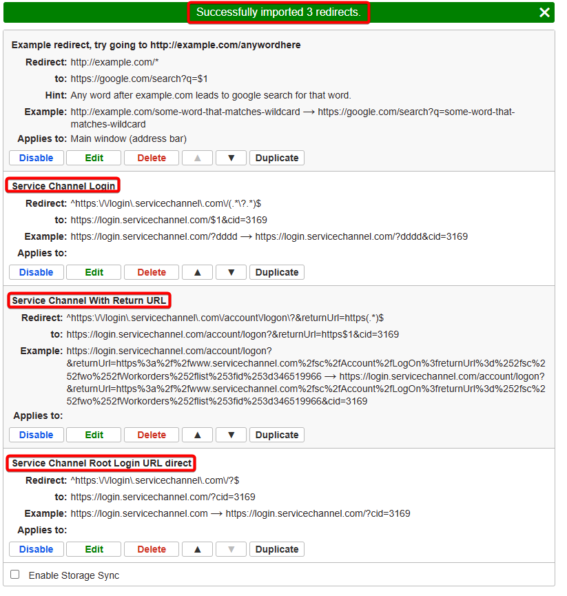Viewport: 567px width, 596px height.
Task: Enable the Storage Sync checkbox
Action: click(x=15, y=575)
